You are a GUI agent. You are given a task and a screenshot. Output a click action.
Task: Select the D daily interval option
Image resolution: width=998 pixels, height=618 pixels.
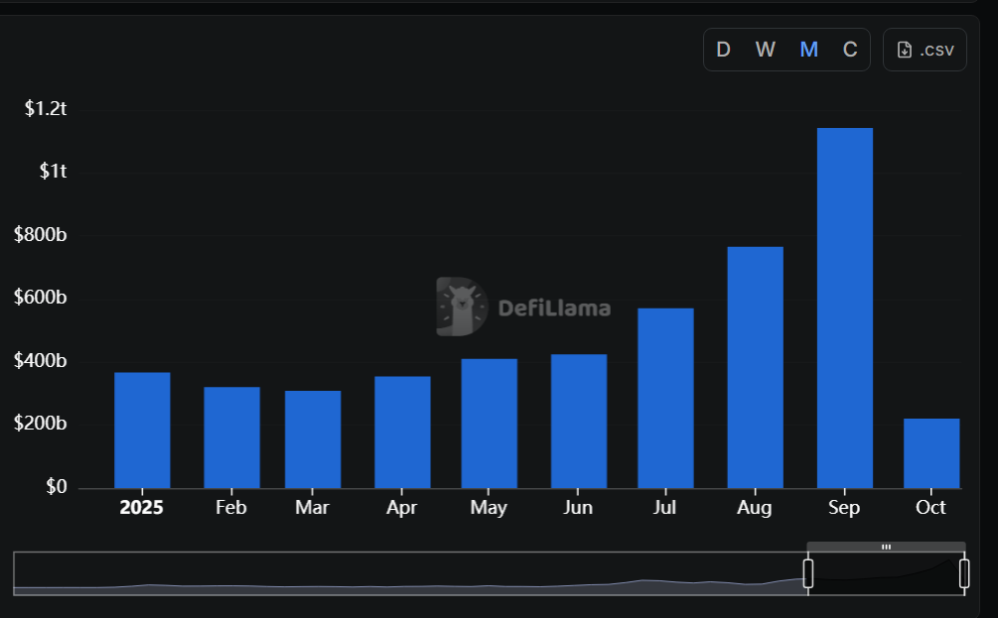tap(723, 49)
